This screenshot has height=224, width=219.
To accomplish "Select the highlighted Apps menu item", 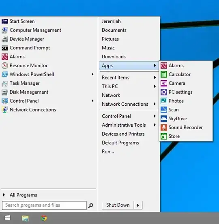I will click(x=129, y=66).
